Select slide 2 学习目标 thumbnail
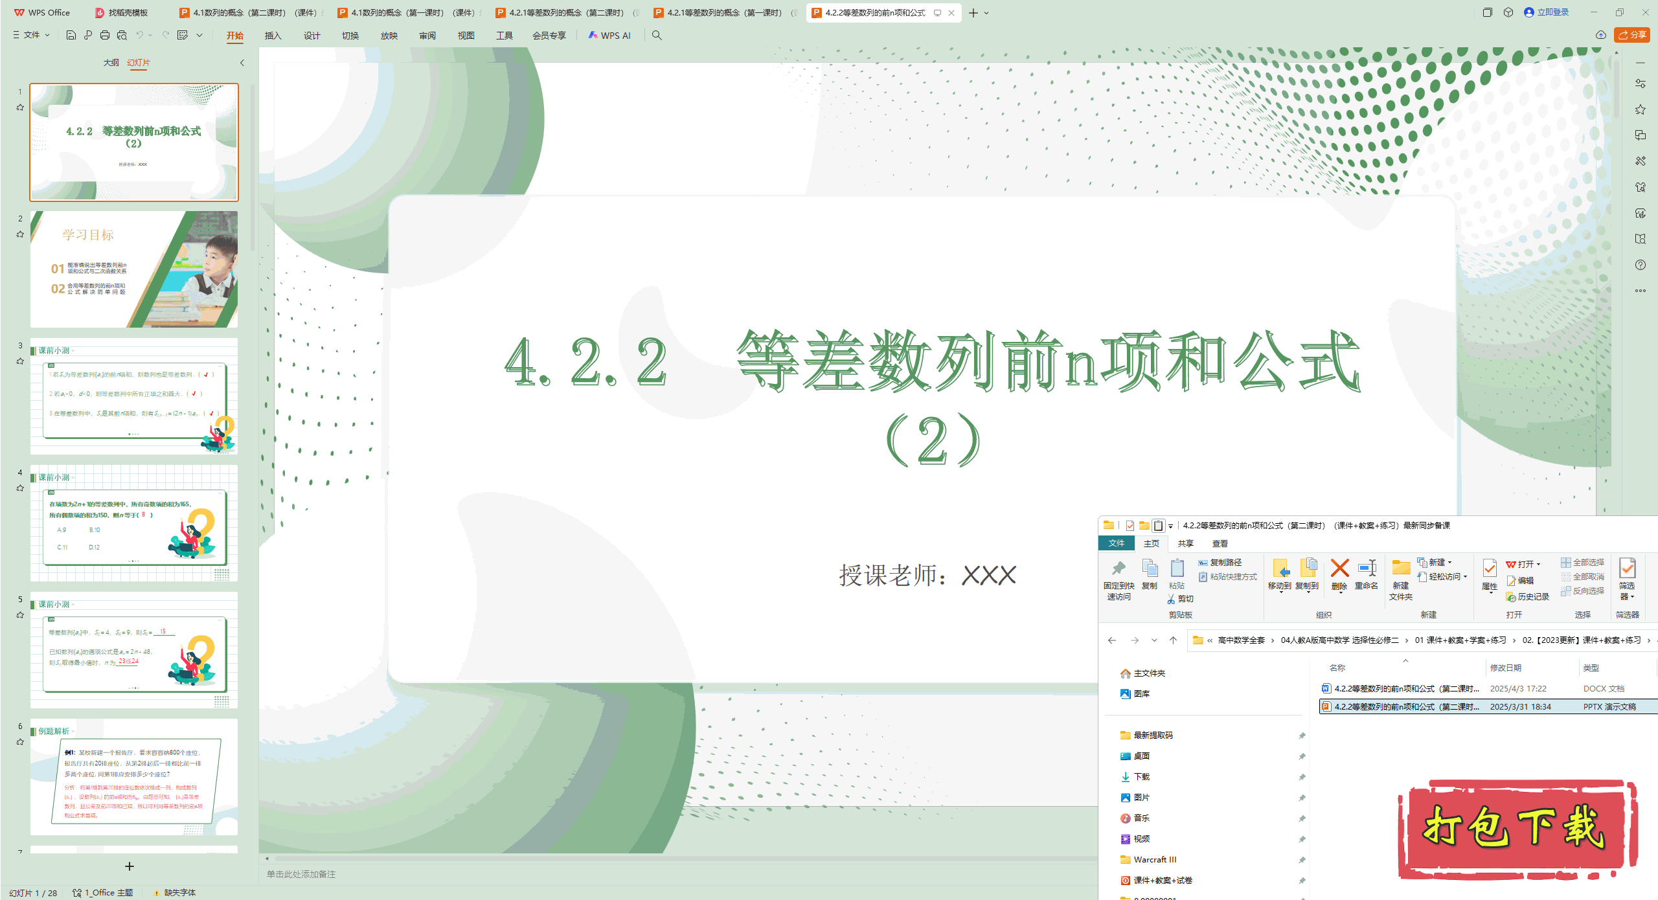 [134, 269]
